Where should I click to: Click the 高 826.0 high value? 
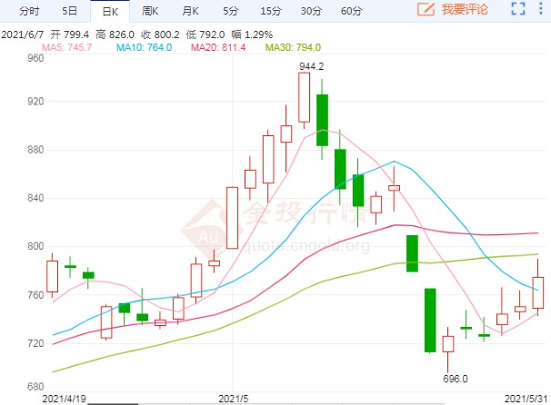[x=115, y=35]
